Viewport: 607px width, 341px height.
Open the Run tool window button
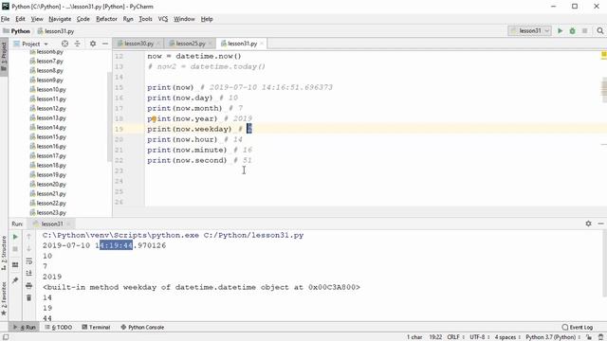click(x=24, y=327)
